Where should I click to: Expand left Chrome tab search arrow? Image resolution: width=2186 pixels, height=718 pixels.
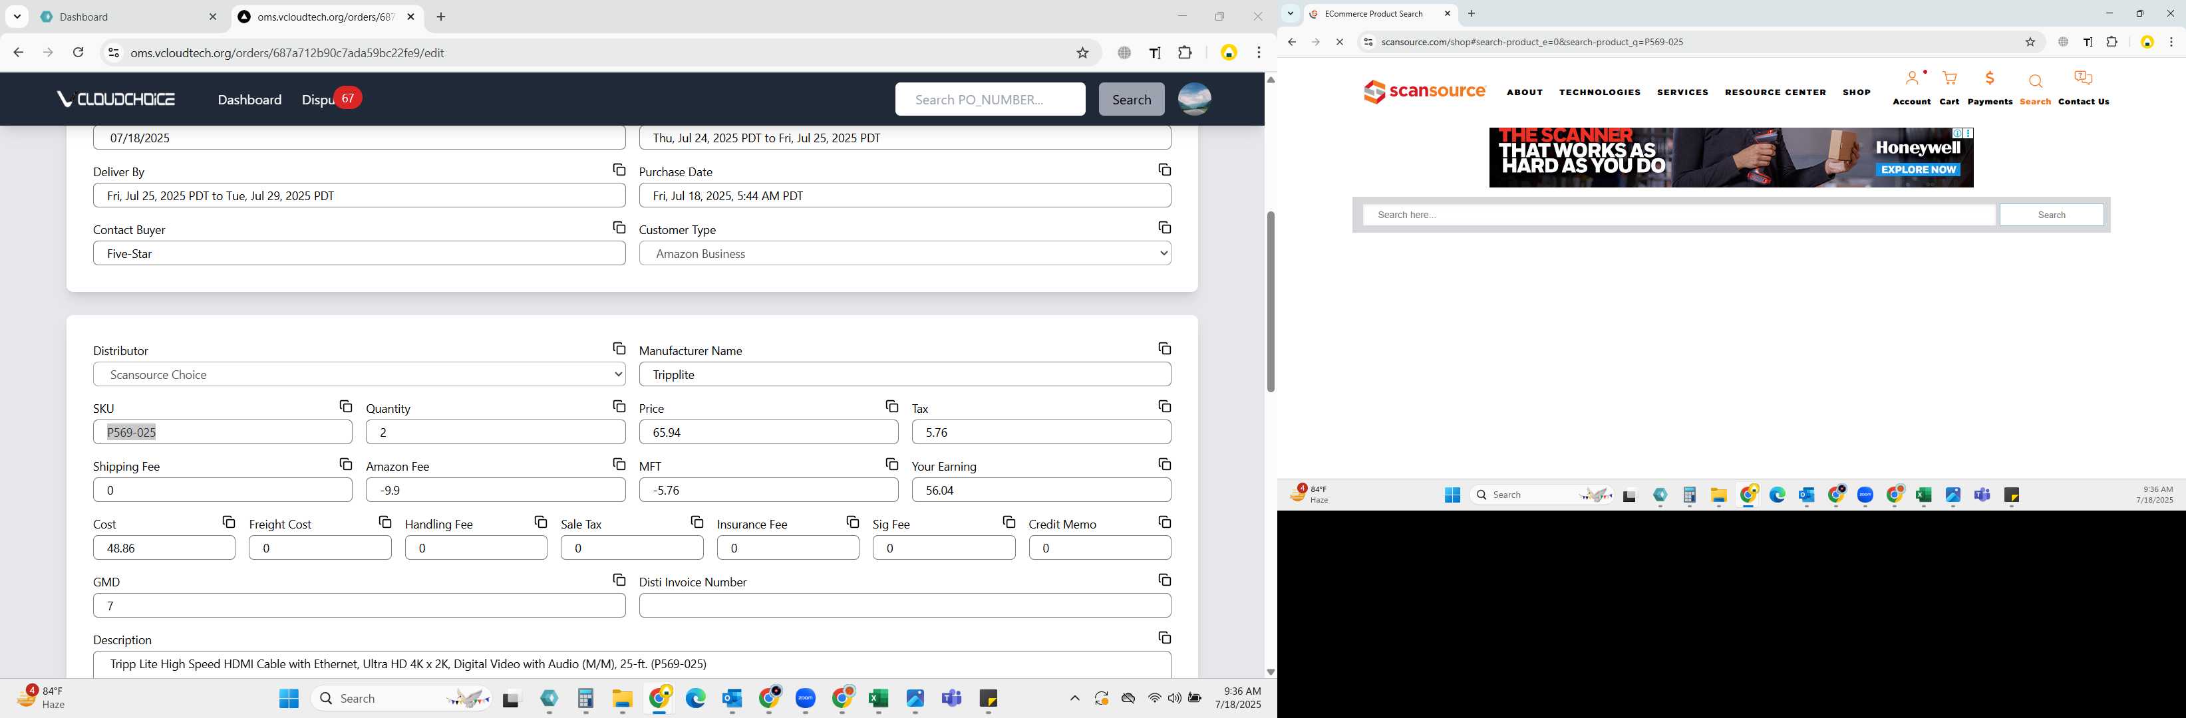(x=17, y=17)
